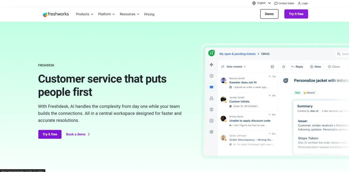This screenshot has width=349, height=172.
Task: Click the Demo button in header
Action: pyautogui.click(x=269, y=14)
